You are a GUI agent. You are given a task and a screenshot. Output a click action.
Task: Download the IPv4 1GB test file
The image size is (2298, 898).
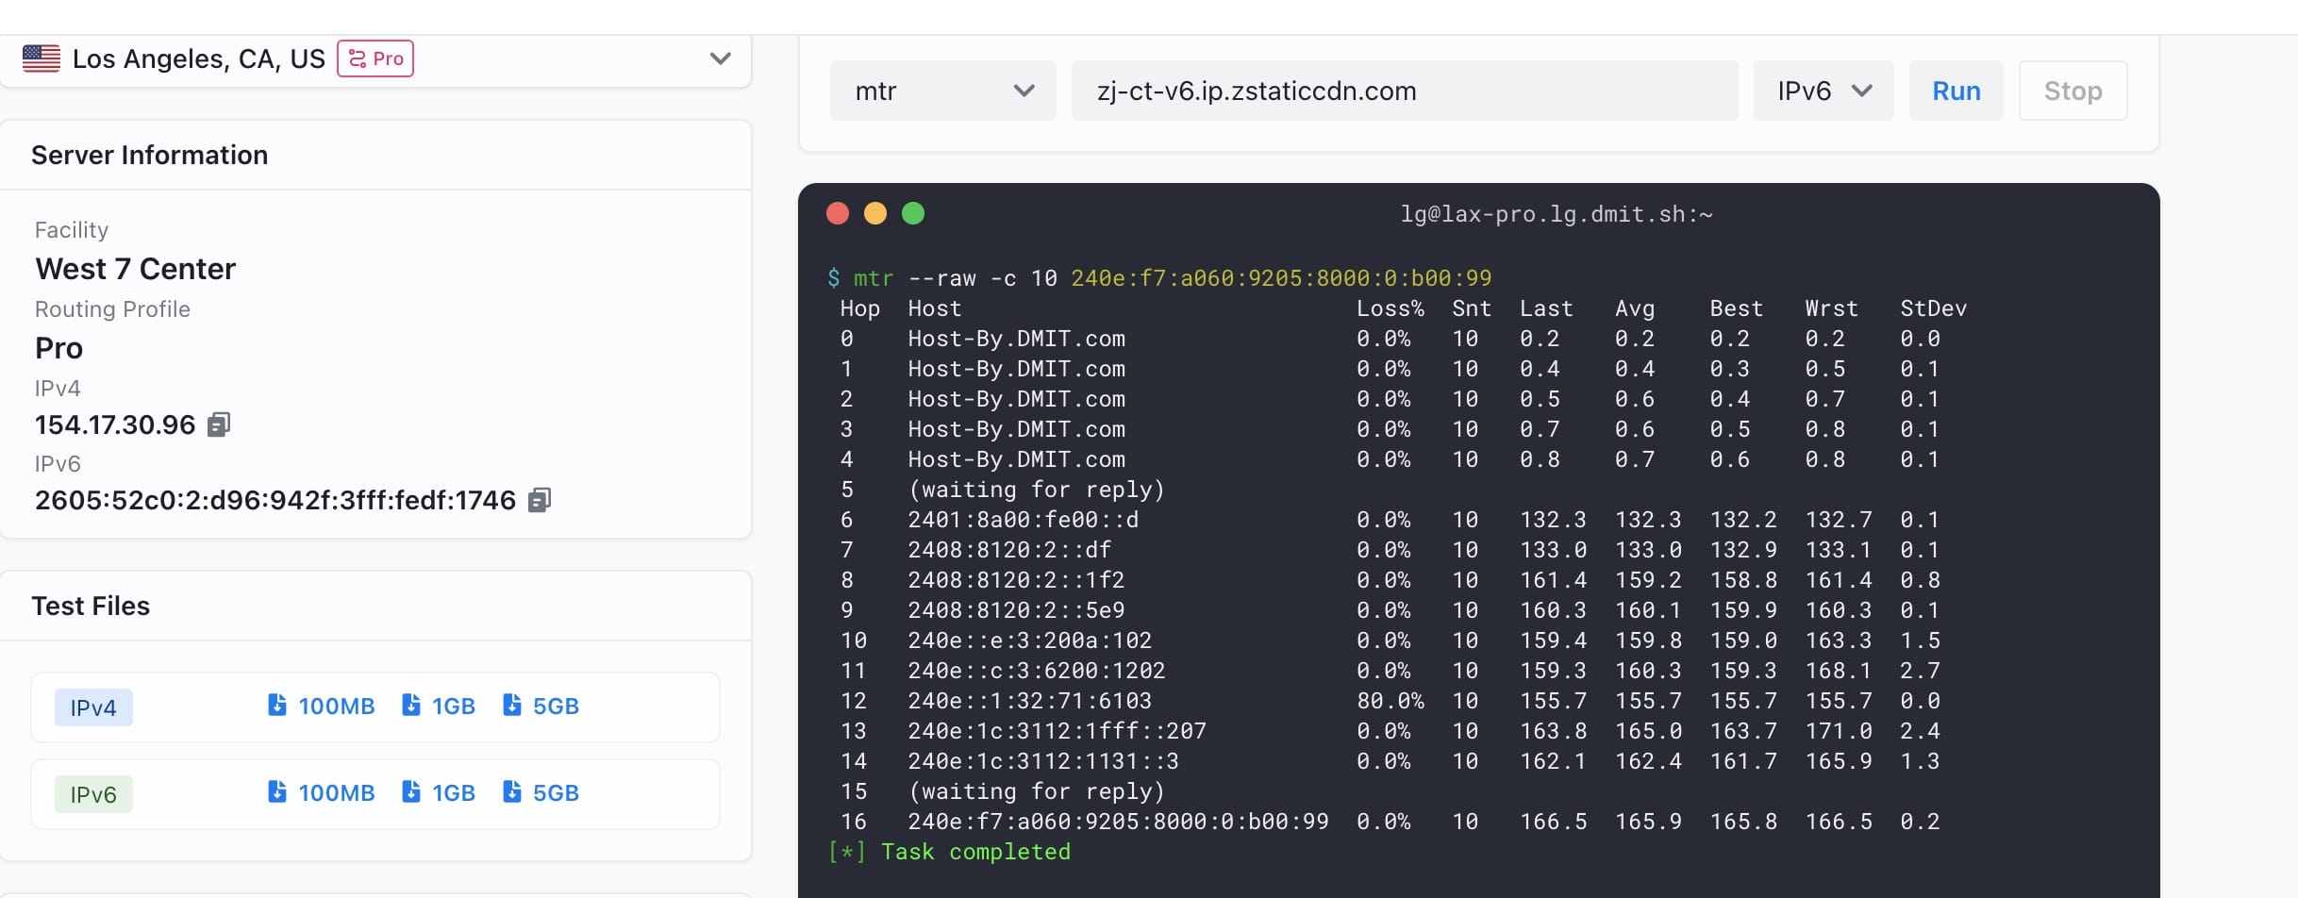coord(439,706)
